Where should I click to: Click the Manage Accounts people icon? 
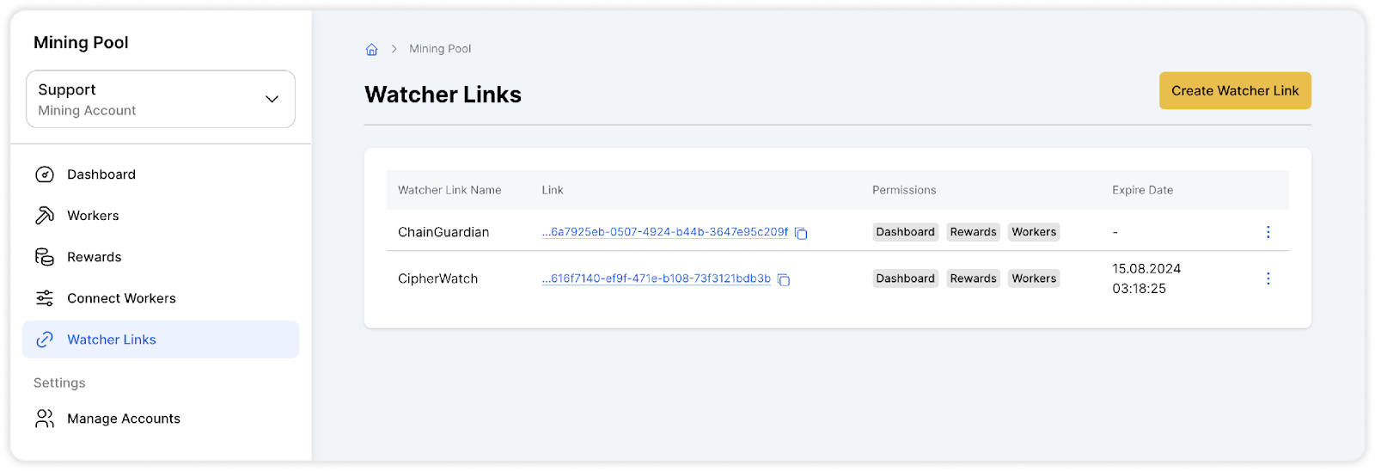[45, 419]
